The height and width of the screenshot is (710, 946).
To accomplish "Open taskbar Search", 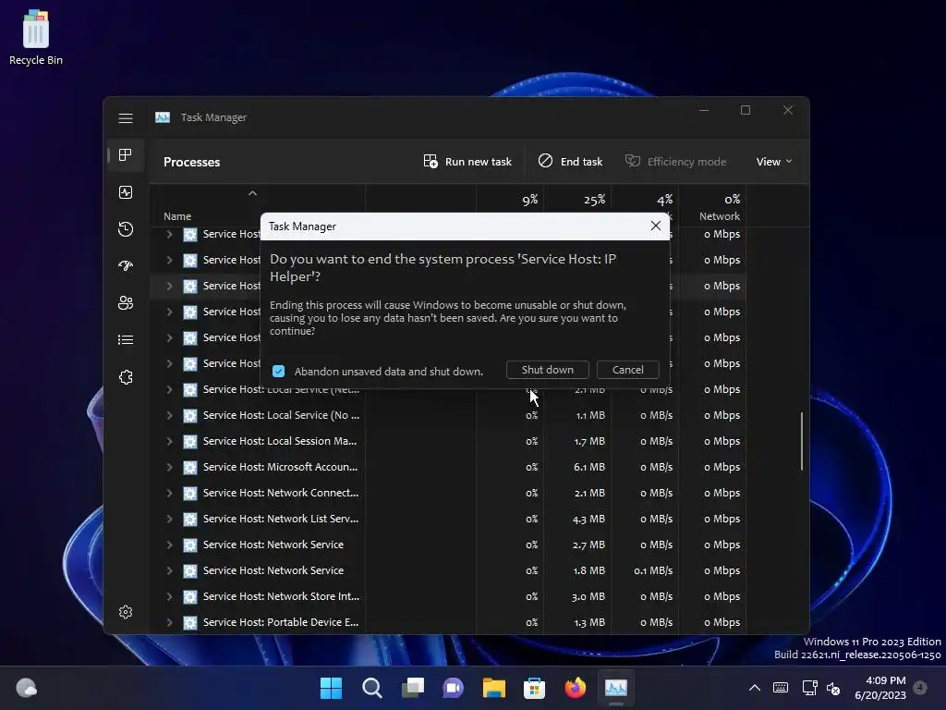I will coord(371,688).
